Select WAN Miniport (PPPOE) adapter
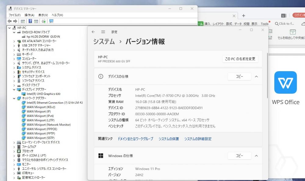 (42, 129)
